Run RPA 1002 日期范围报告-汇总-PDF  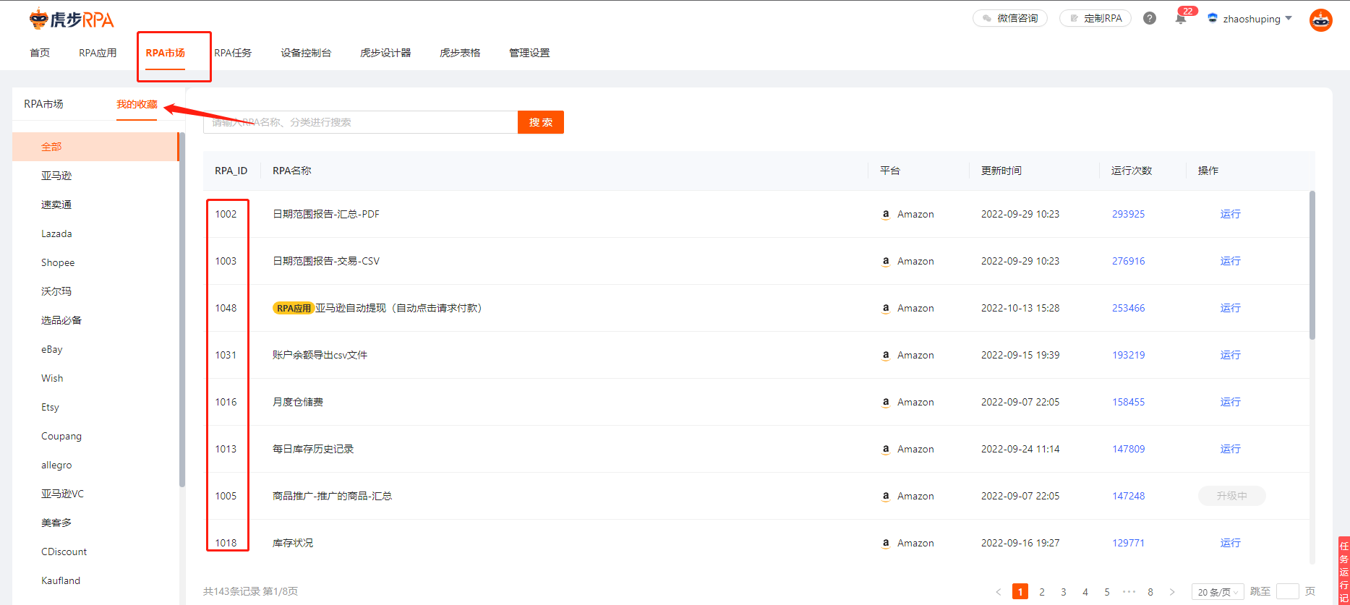[x=1230, y=214]
